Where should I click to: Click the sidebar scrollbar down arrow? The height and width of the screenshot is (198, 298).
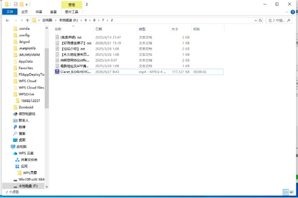click(x=47, y=187)
